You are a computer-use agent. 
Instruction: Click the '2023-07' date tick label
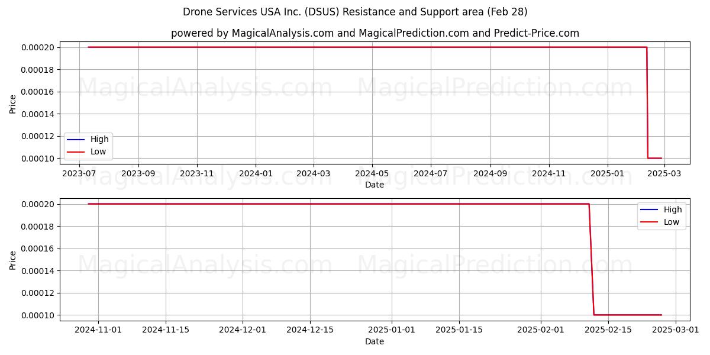[x=80, y=174]
